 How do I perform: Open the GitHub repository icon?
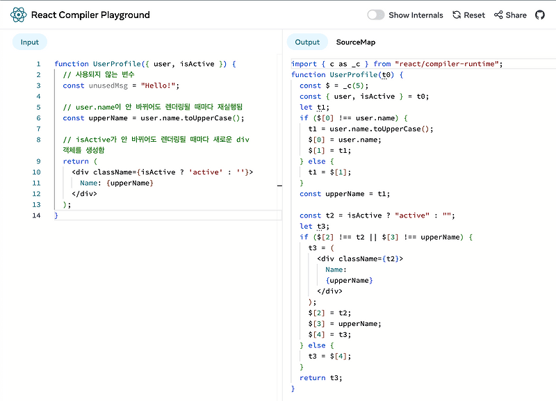pos(540,15)
